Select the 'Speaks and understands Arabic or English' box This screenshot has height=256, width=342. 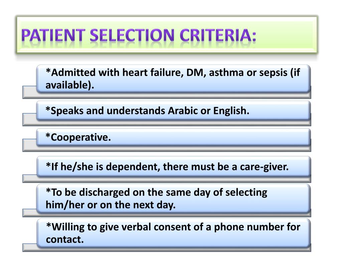click(x=173, y=110)
